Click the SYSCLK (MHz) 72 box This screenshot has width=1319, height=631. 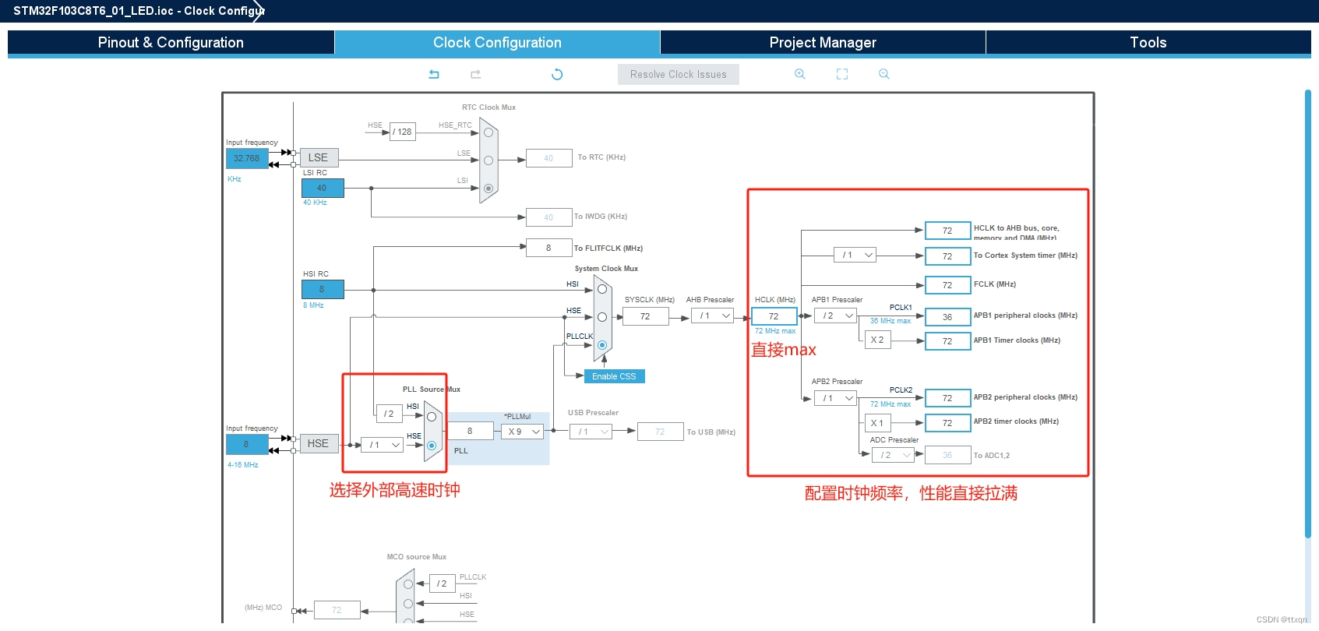[645, 316]
